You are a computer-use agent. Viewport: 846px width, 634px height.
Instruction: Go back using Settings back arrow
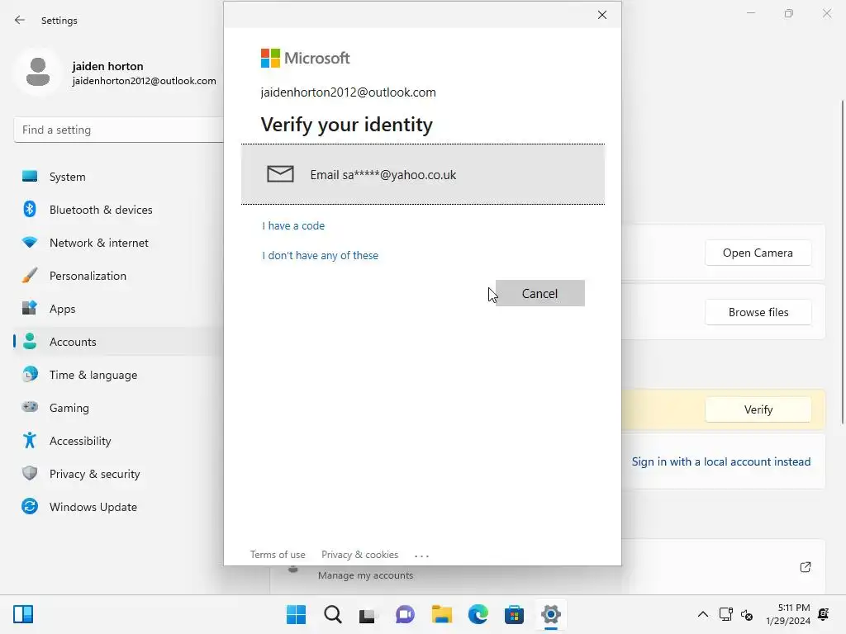(x=20, y=20)
